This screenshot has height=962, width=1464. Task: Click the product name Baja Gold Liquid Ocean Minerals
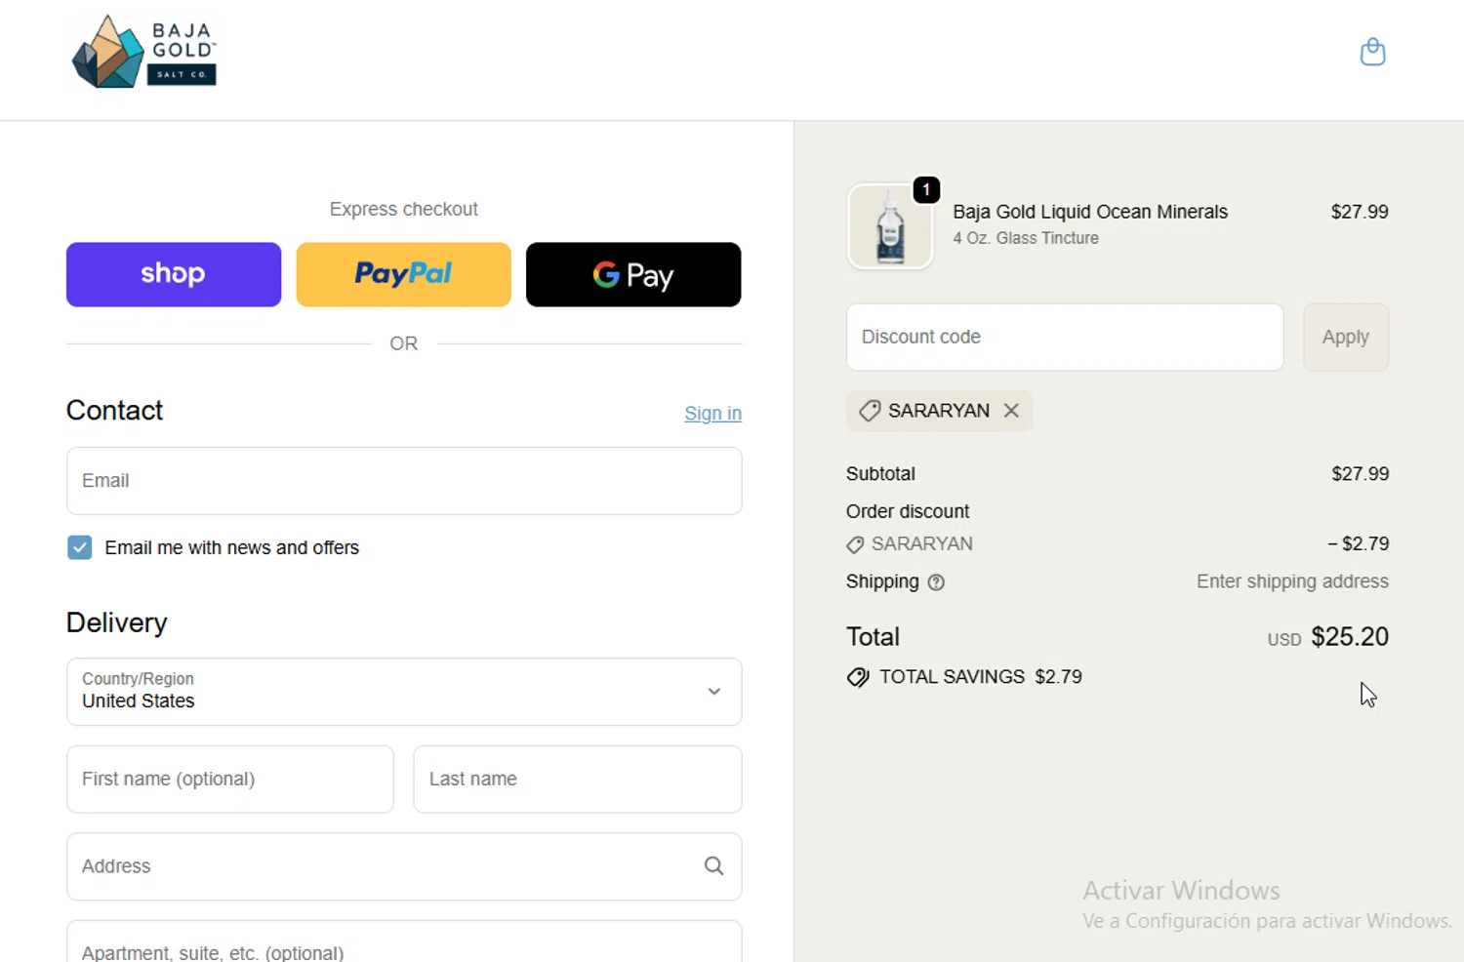coord(1090,212)
